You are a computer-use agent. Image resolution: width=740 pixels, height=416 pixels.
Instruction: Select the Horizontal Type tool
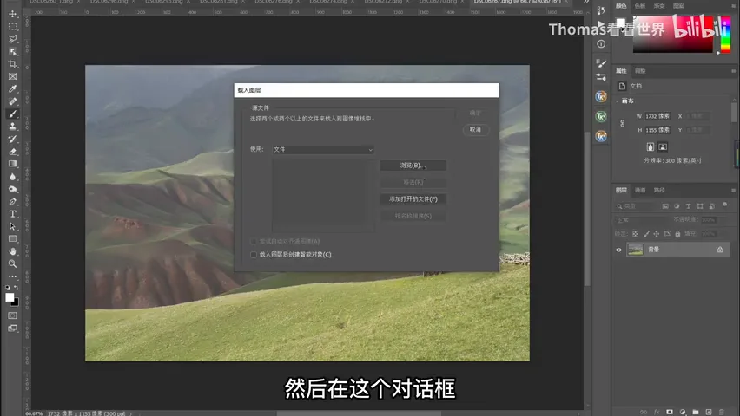point(13,214)
